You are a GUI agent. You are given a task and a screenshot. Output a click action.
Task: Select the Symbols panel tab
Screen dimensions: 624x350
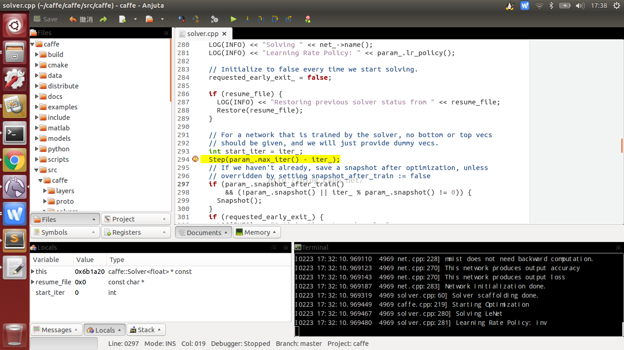[x=54, y=232]
